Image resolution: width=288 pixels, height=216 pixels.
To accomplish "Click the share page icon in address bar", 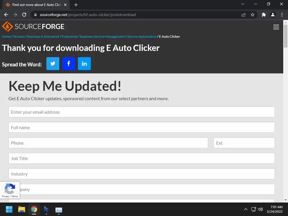I will click(x=244, y=15).
